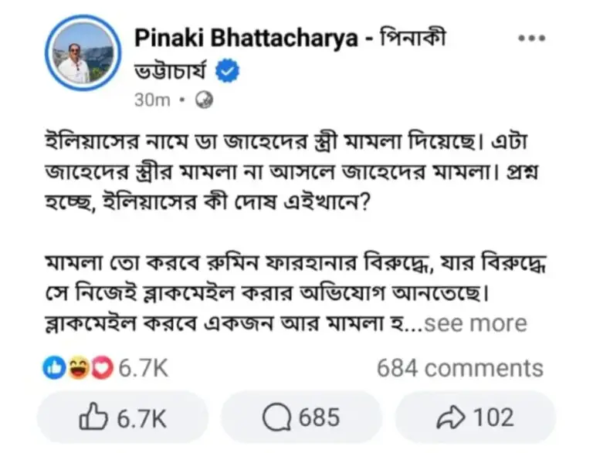Click the blue Like reaction emoji

click(x=53, y=369)
